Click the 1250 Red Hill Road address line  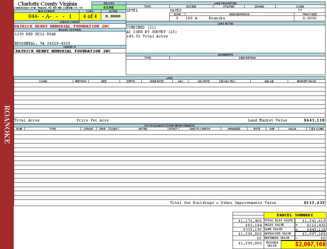click(x=35, y=34)
